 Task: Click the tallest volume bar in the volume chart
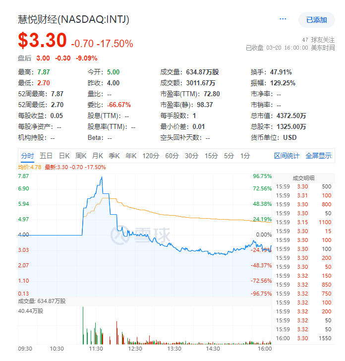pyautogui.click(x=83, y=325)
